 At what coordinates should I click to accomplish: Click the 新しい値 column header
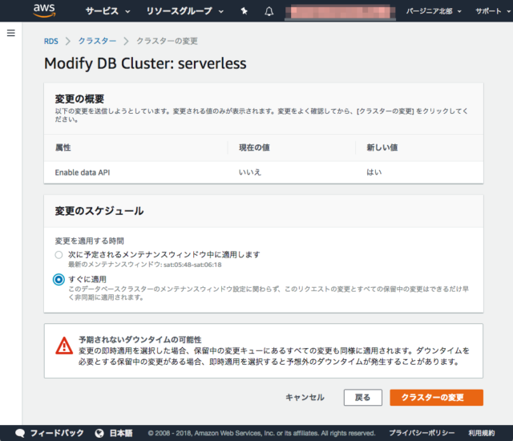382,148
